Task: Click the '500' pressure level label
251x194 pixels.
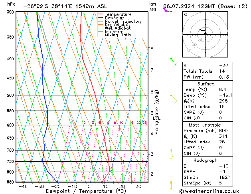Action: (11, 95)
